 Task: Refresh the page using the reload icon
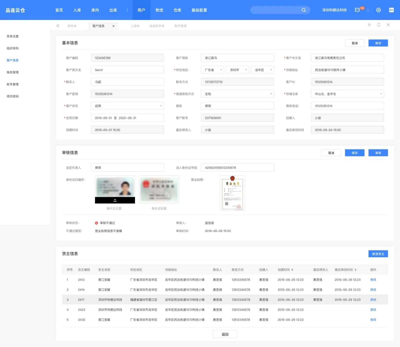coord(379,25)
